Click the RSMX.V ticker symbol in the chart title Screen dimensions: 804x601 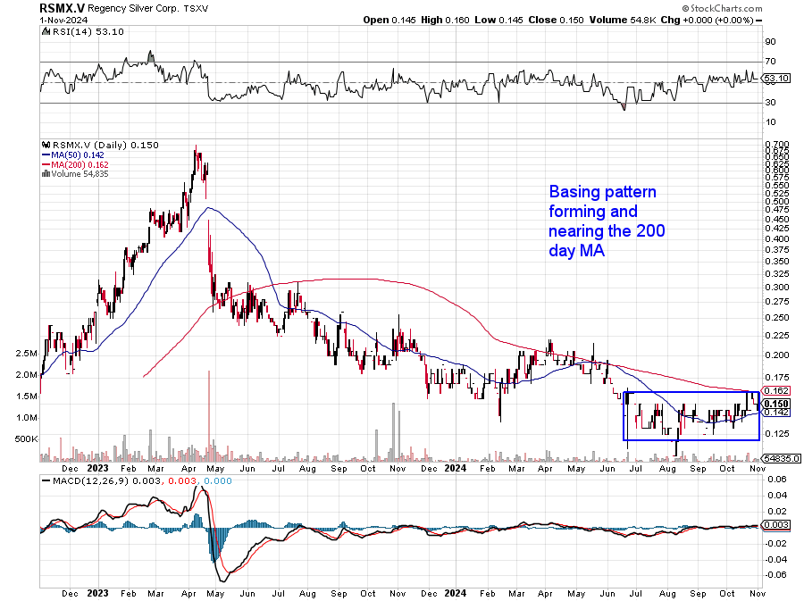click(x=62, y=8)
